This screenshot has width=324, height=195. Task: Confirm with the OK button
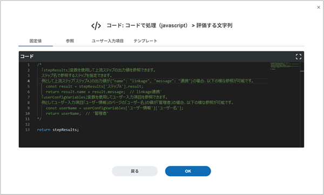pyautogui.click(x=188, y=171)
